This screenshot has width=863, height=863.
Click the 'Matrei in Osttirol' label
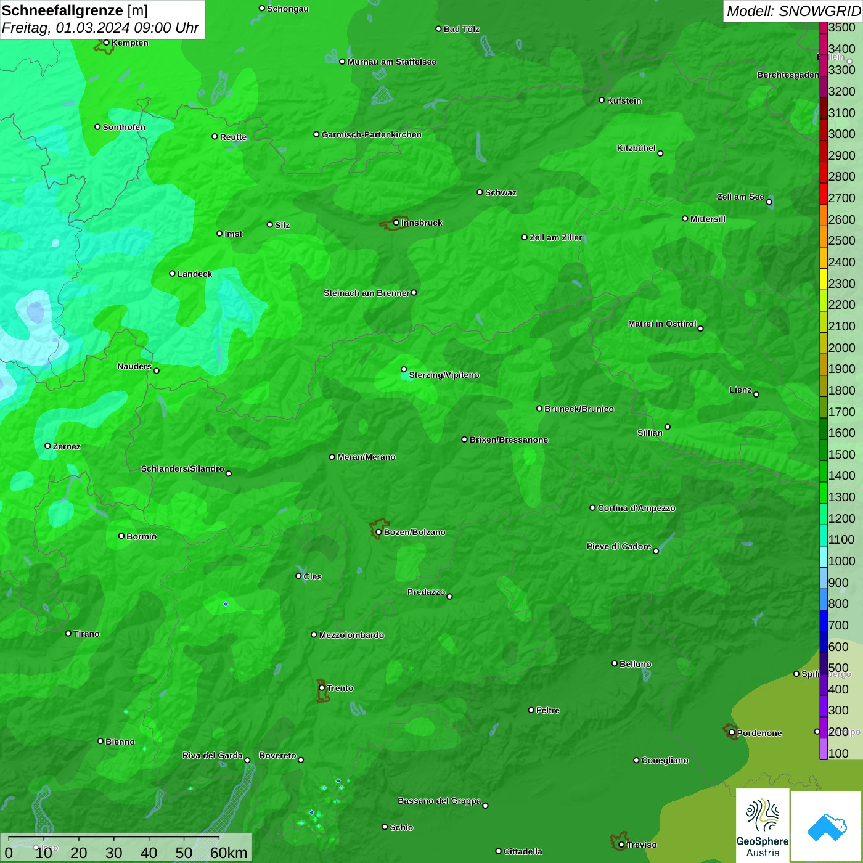662,324
